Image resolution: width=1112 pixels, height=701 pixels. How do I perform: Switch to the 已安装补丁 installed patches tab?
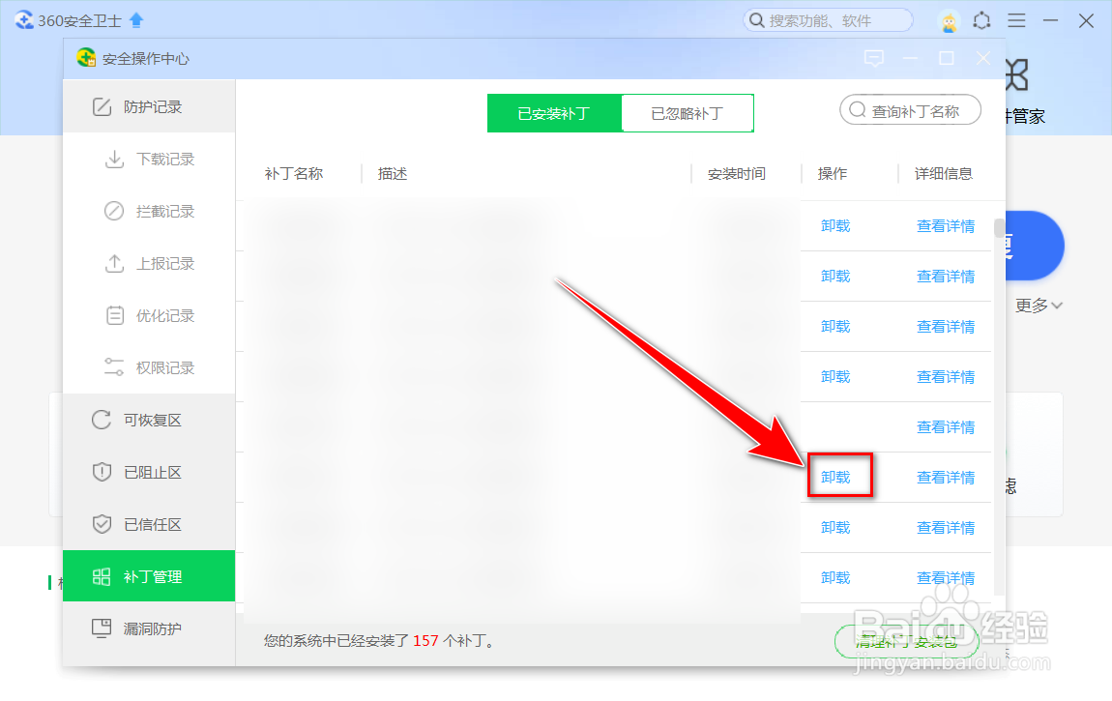pos(554,112)
